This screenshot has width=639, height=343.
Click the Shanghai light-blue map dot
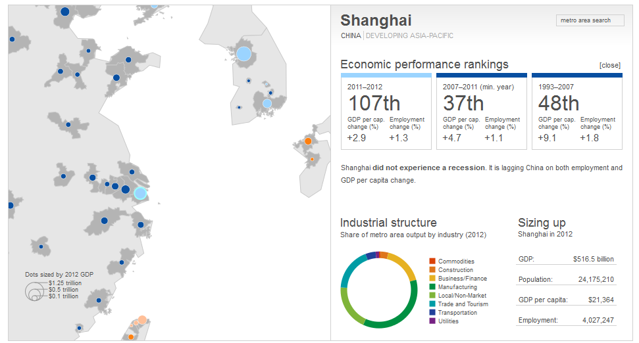[140, 193]
